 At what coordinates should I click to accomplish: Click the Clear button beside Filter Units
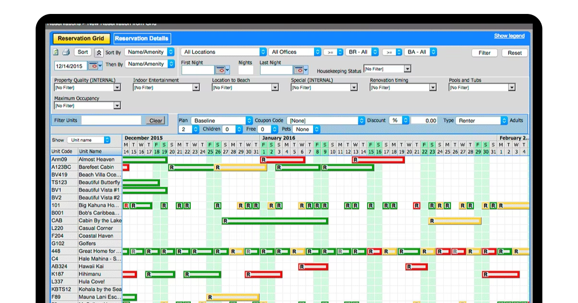click(156, 121)
